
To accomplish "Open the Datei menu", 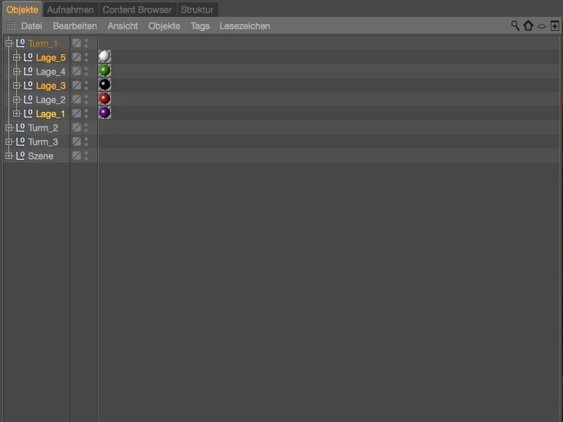I will pos(32,26).
